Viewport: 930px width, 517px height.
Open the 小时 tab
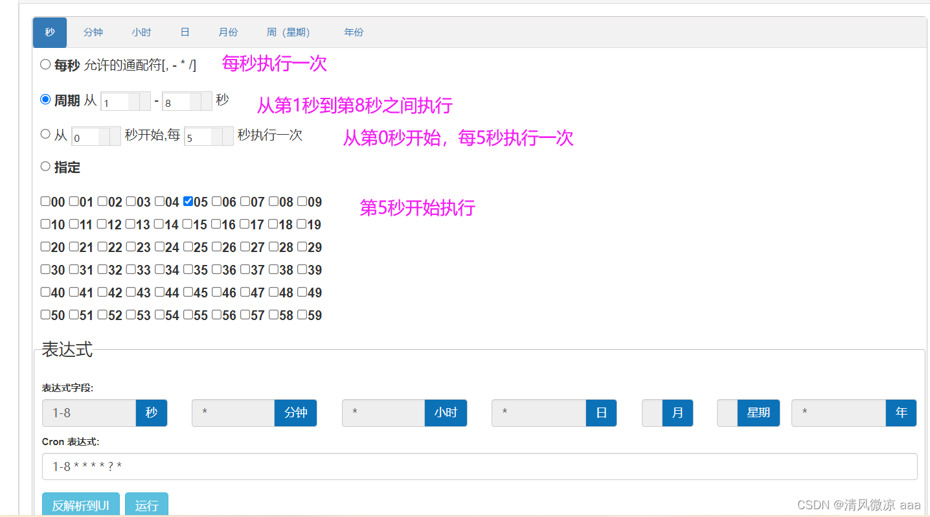pos(141,32)
